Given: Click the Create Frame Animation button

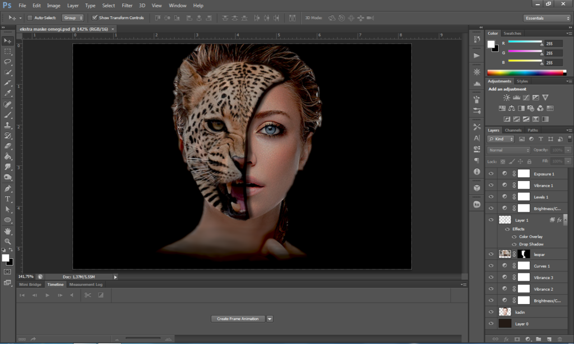Looking at the screenshot, I should click(238, 319).
